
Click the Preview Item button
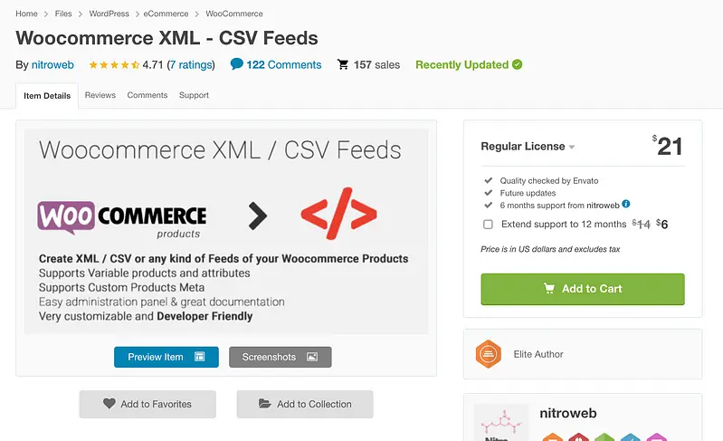(x=166, y=357)
